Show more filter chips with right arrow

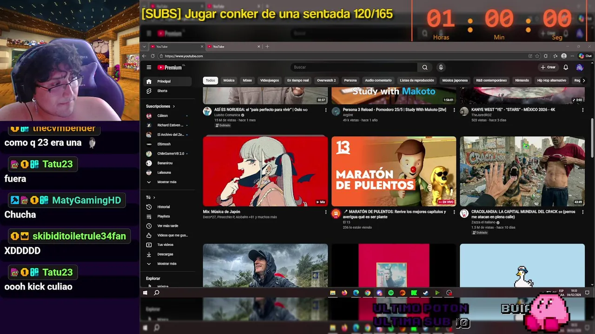pyautogui.click(x=584, y=80)
